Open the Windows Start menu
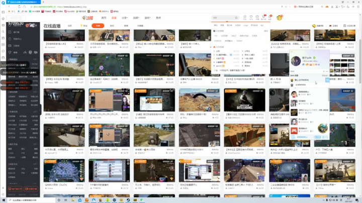The height and width of the screenshot is (203, 362). (x=3, y=200)
